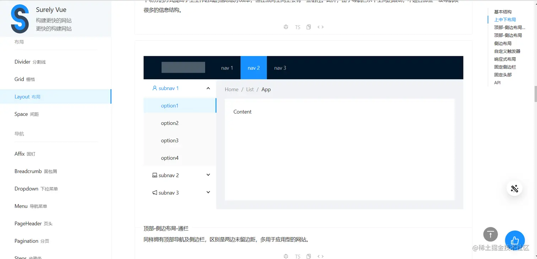Screen dimensions: 537x259
Task: Select the option2 menu item
Action: pyautogui.click(x=170, y=123)
